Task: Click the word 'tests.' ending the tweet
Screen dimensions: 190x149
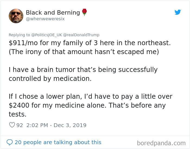Action: coord(18,114)
